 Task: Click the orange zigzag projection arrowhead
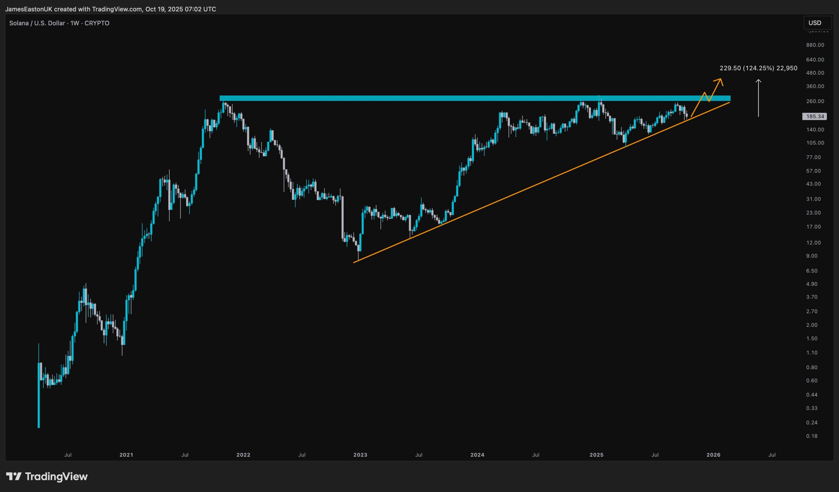(720, 80)
